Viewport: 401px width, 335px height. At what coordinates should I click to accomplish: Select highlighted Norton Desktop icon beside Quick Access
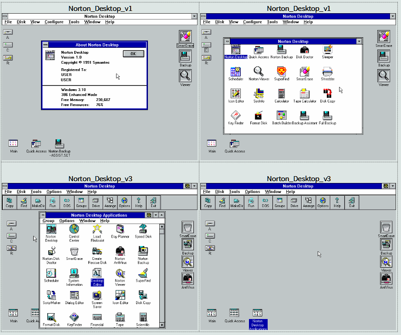click(236, 52)
